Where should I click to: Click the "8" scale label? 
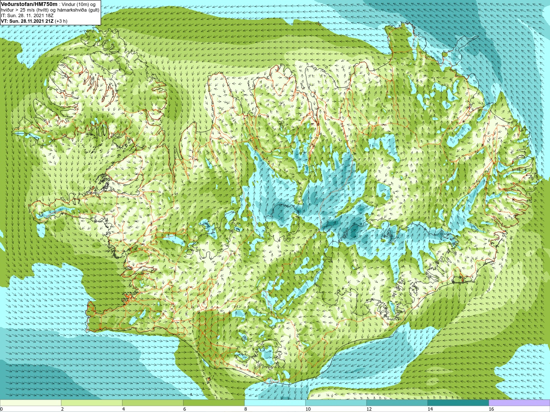tap(246, 409)
